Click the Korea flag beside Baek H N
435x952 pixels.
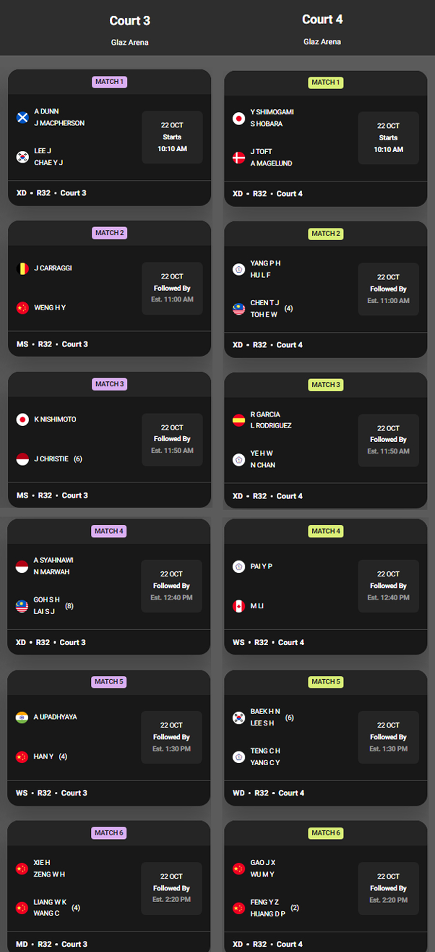tap(239, 717)
